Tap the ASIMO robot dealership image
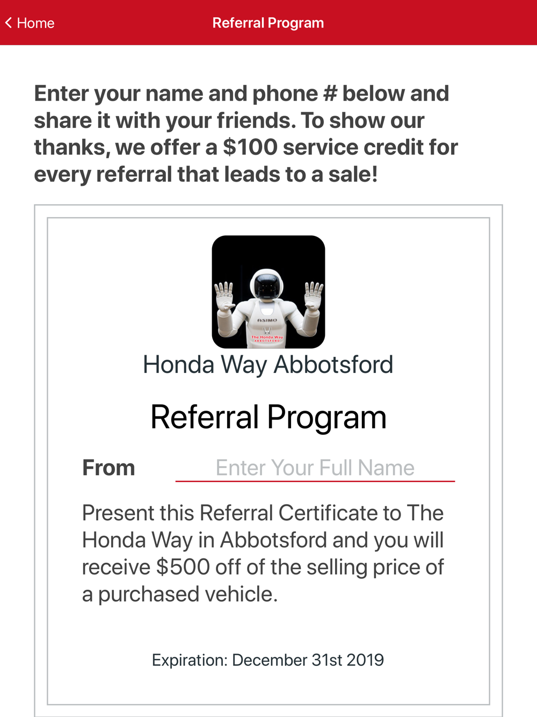 [268, 292]
